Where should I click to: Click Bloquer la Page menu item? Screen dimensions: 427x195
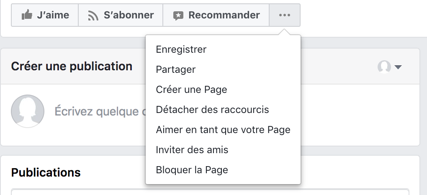point(192,170)
